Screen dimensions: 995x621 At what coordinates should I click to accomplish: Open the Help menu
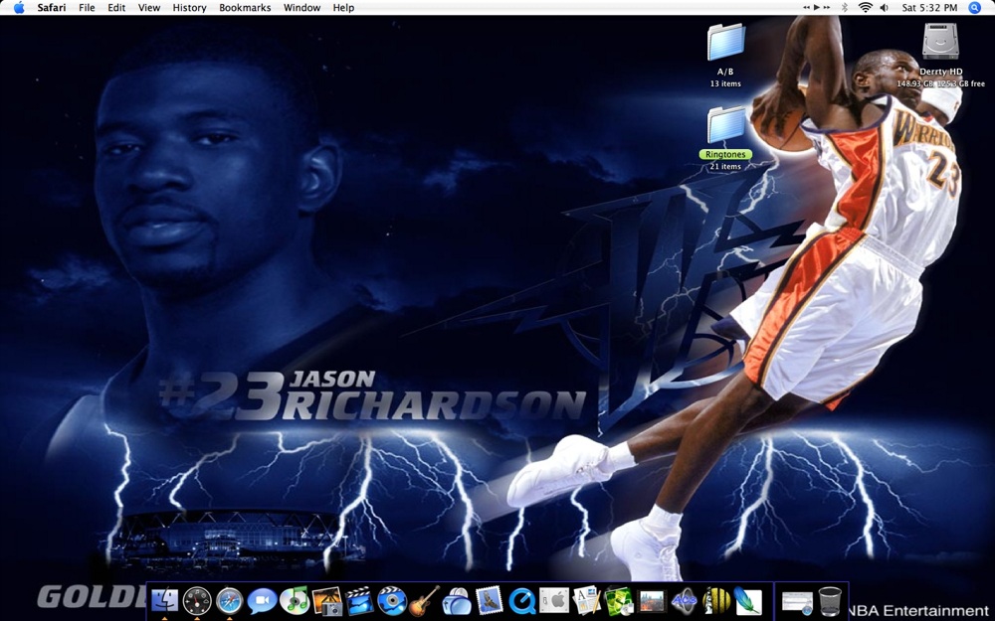point(344,8)
